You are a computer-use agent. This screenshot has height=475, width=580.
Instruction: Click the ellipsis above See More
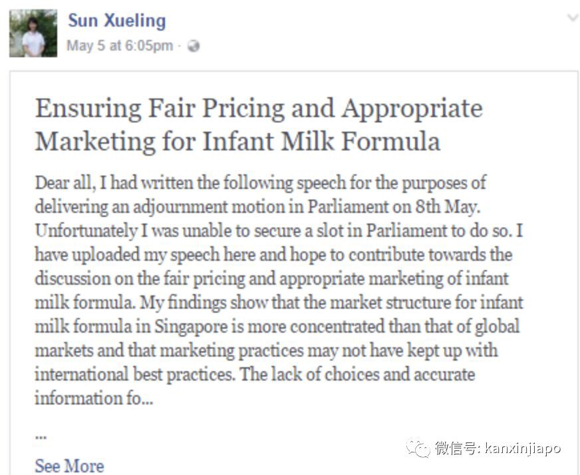point(40,436)
